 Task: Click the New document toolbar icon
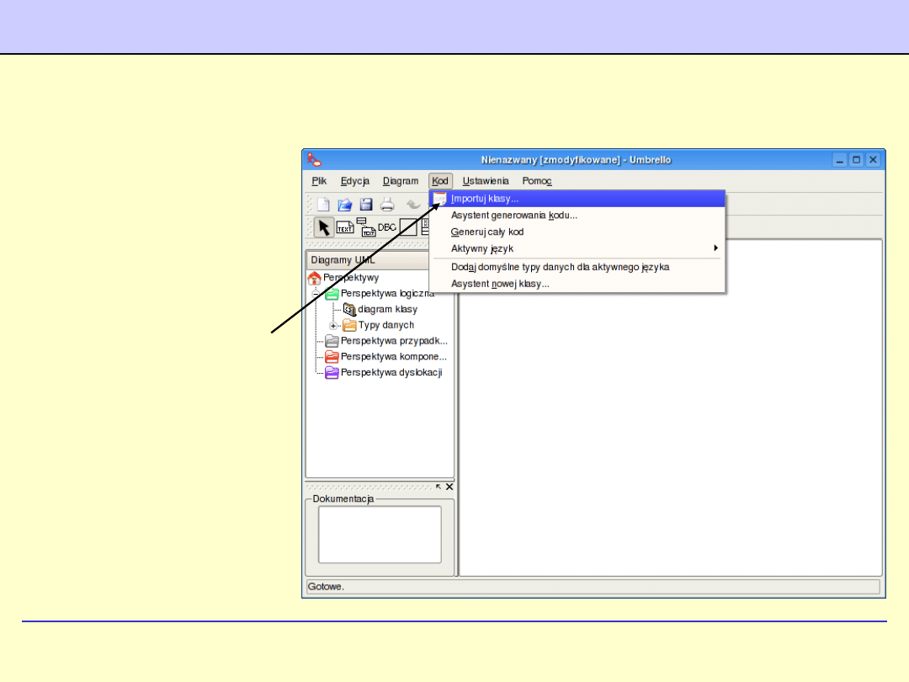point(323,204)
